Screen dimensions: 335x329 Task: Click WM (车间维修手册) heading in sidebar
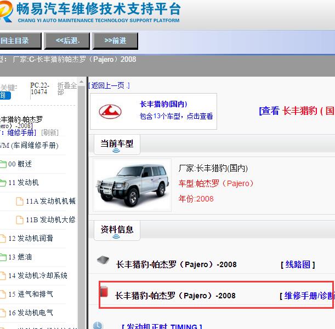pos(29,146)
